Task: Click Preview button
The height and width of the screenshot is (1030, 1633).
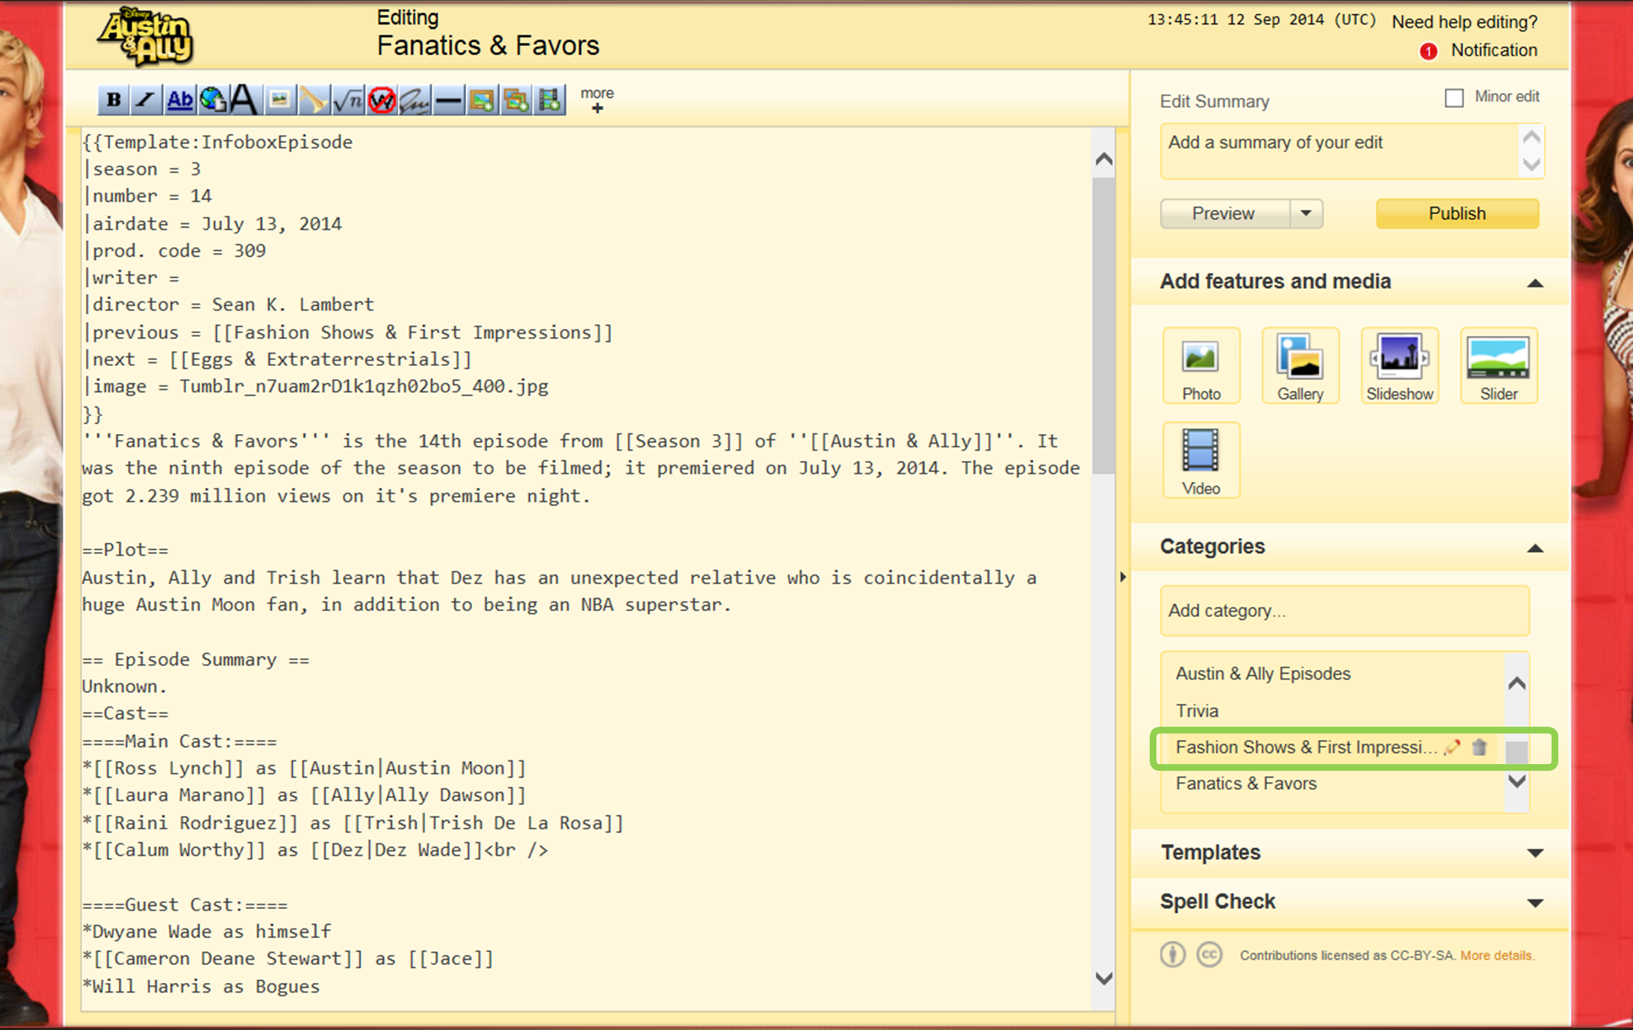Action: coord(1224,214)
